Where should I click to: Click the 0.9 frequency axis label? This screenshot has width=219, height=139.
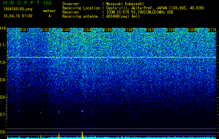click(x=3, y=80)
